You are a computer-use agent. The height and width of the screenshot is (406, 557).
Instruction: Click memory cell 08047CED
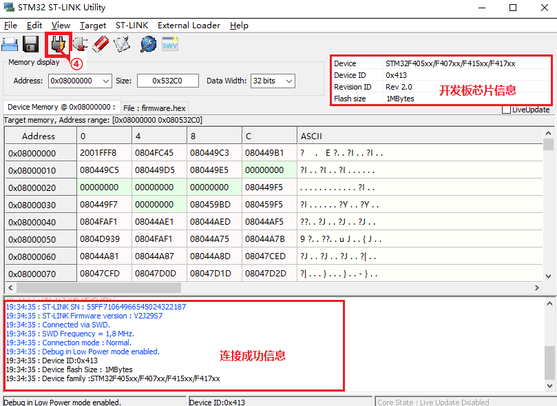point(270,256)
